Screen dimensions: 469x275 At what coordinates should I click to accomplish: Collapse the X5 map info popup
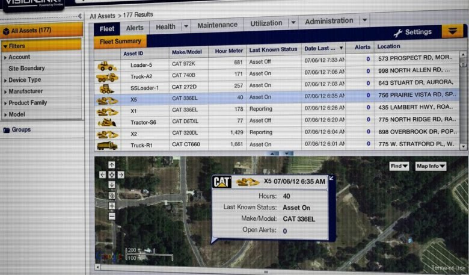(331, 178)
